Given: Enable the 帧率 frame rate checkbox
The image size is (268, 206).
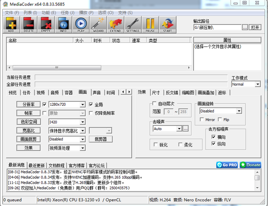Looking at the screenshot, I should [x=44, y=113].
